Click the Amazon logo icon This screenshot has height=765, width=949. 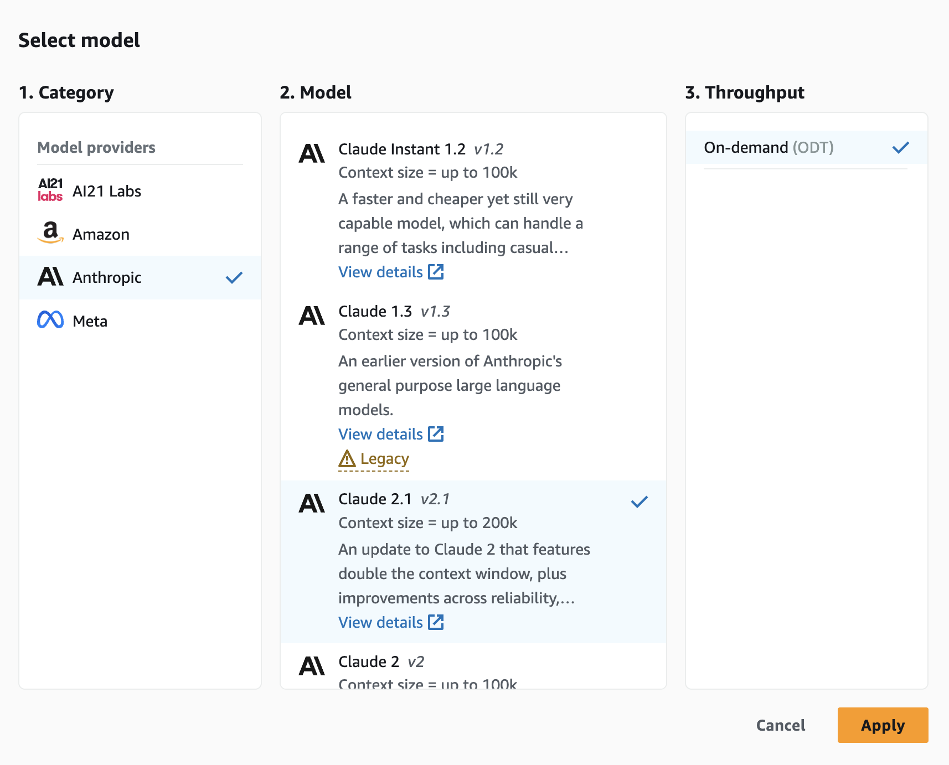[x=50, y=233]
